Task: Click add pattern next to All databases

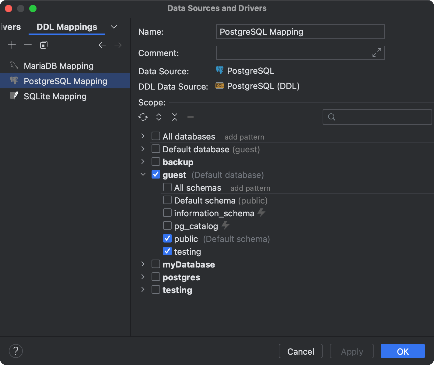Action: coord(244,137)
